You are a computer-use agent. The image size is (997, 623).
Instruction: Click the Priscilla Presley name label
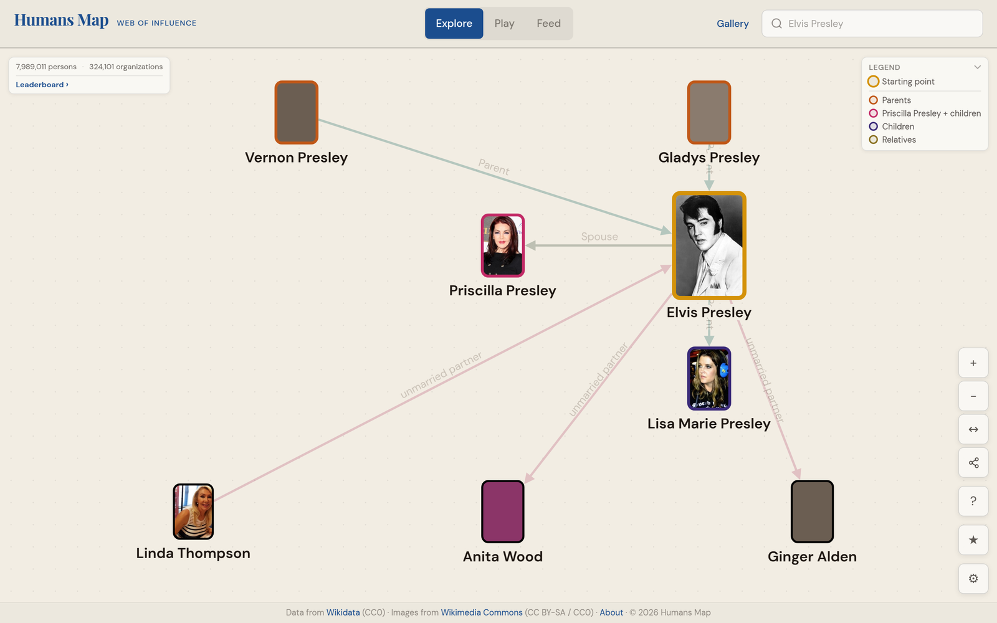click(503, 290)
